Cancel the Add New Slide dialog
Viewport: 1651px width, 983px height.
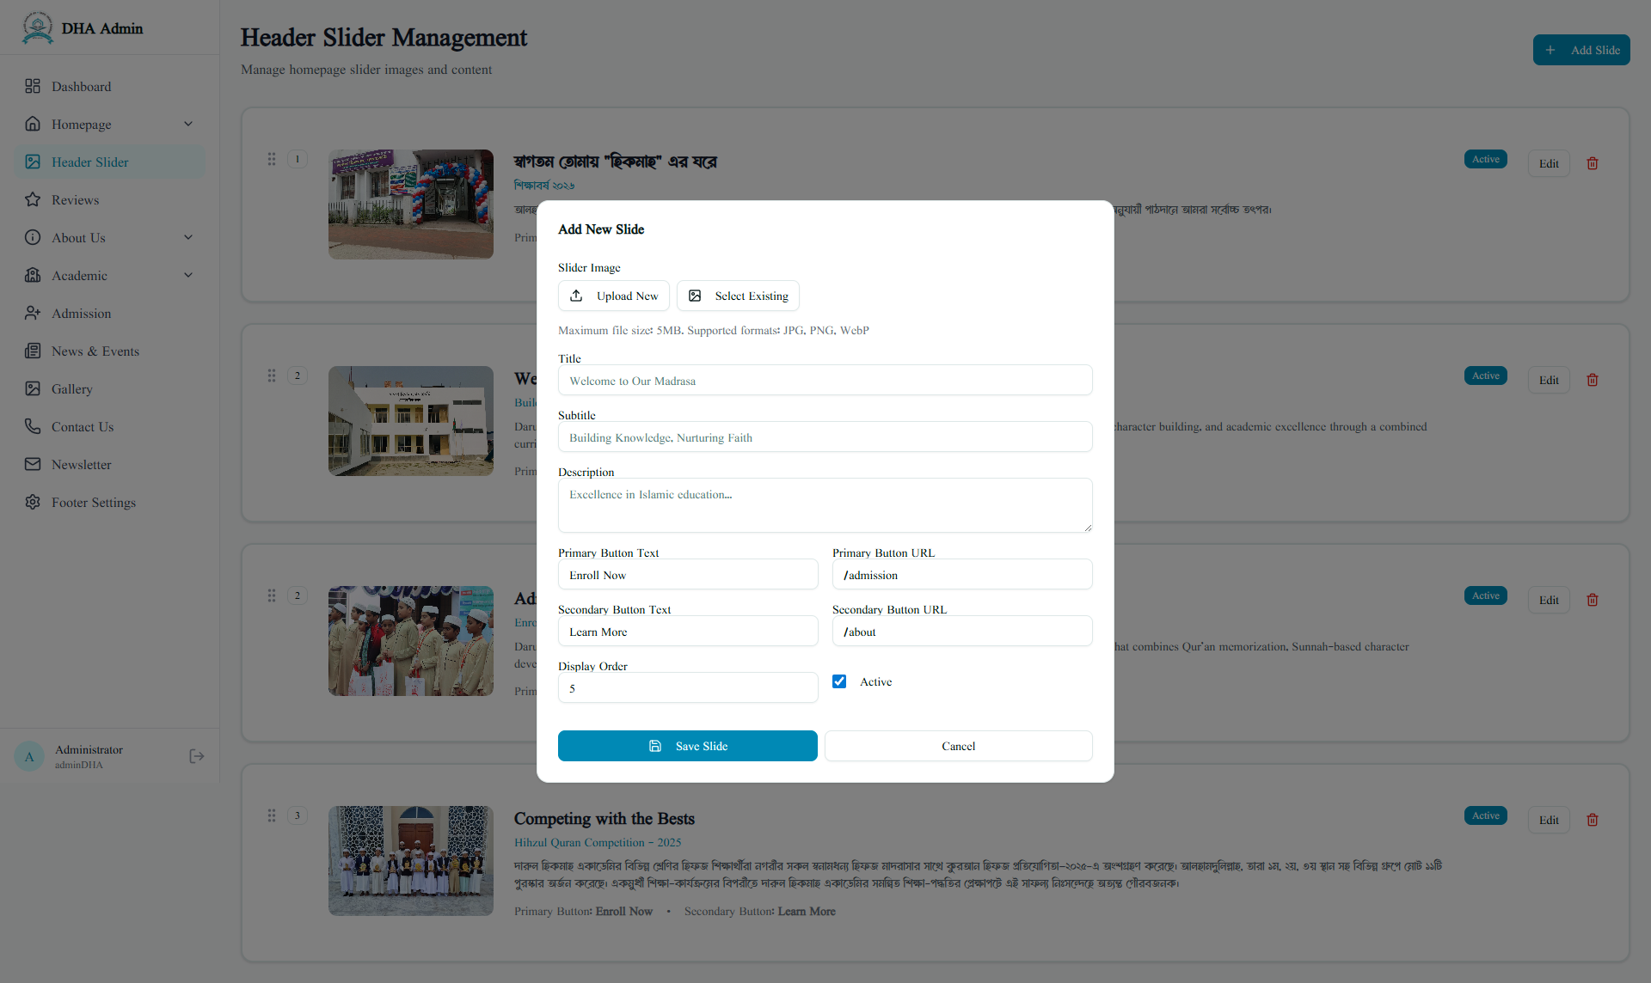point(959,746)
